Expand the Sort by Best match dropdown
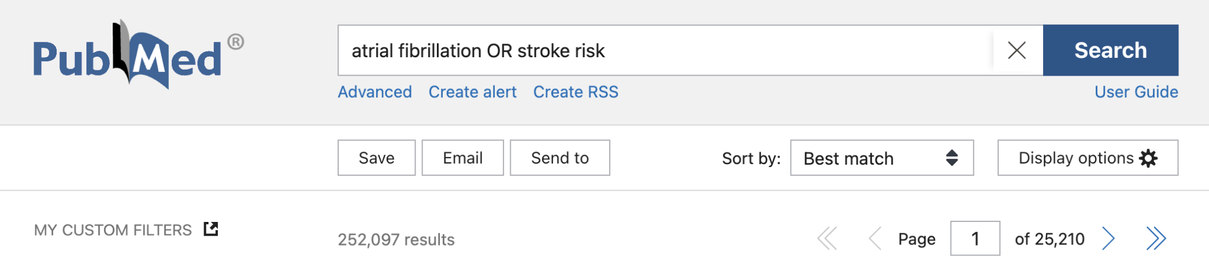 (881, 158)
